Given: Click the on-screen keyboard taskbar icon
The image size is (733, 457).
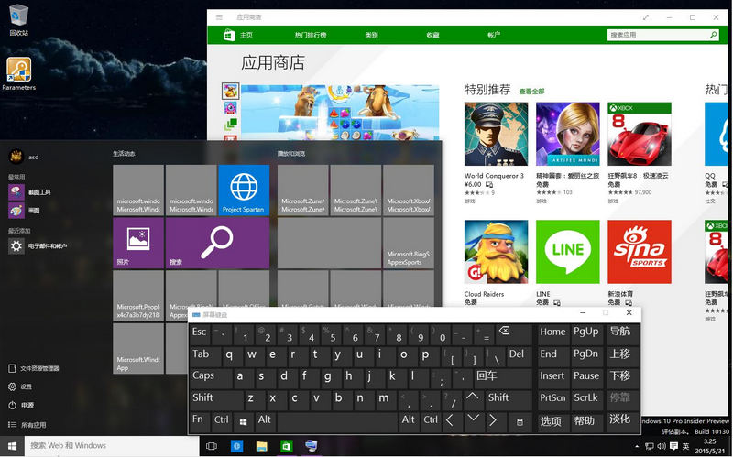Looking at the screenshot, I should coord(312,445).
